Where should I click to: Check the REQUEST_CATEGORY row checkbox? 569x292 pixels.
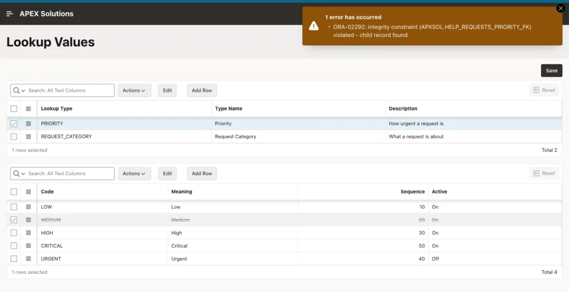pos(14,137)
